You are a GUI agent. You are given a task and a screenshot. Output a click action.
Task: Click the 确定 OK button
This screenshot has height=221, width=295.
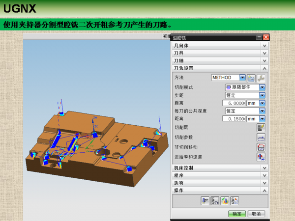point(237,214)
